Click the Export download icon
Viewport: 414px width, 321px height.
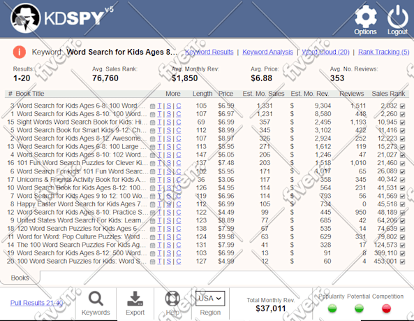tap(135, 299)
